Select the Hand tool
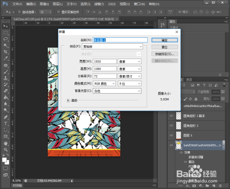Screen dimensions: 230x189 (6, 143)
